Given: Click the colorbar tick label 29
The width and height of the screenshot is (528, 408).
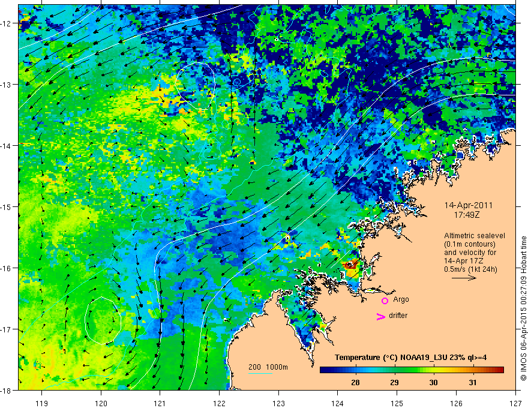Looking at the screenshot, I should [394, 382].
